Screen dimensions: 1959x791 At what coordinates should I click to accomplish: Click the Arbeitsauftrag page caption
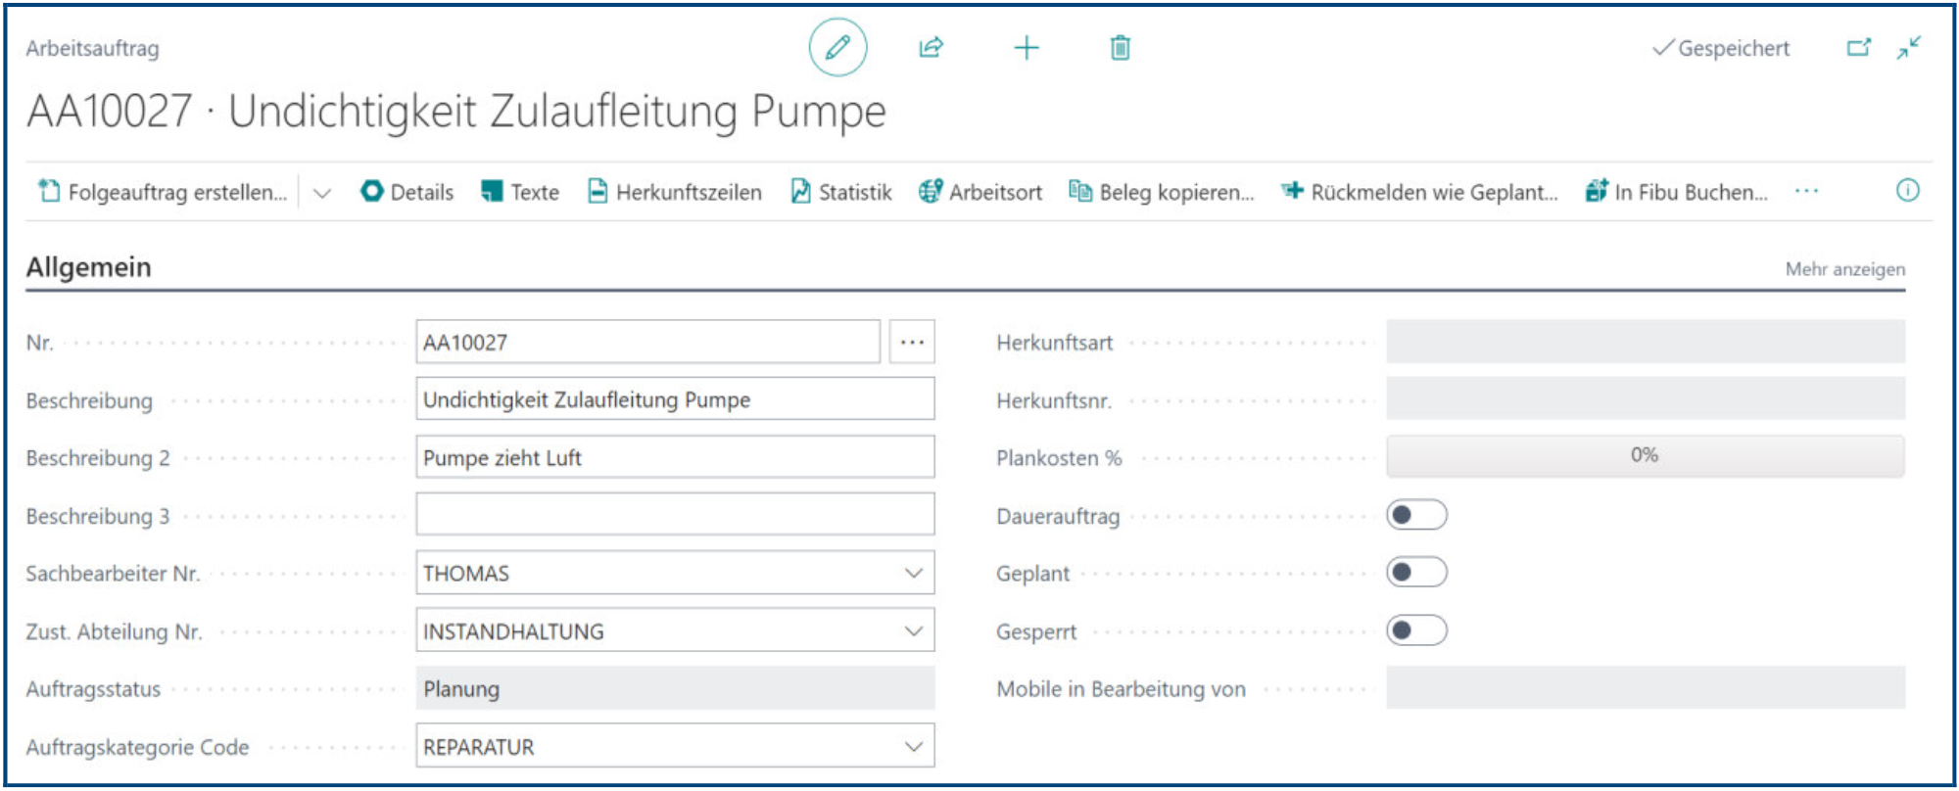click(92, 48)
